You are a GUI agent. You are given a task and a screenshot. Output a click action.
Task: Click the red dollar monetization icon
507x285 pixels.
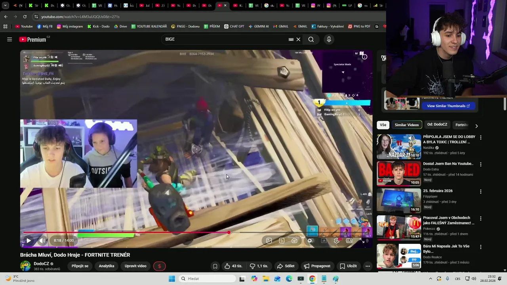tap(159, 266)
